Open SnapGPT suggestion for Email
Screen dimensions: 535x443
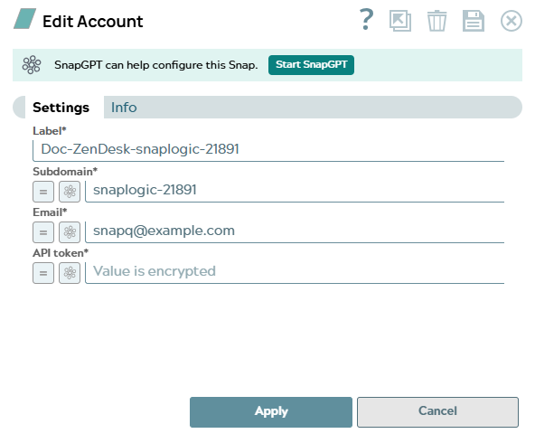[70, 232]
